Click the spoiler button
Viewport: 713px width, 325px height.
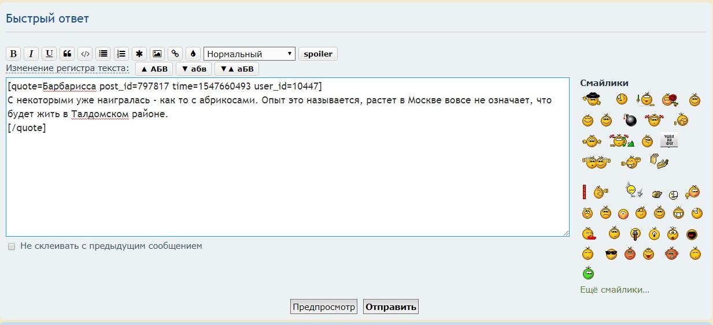tap(318, 54)
